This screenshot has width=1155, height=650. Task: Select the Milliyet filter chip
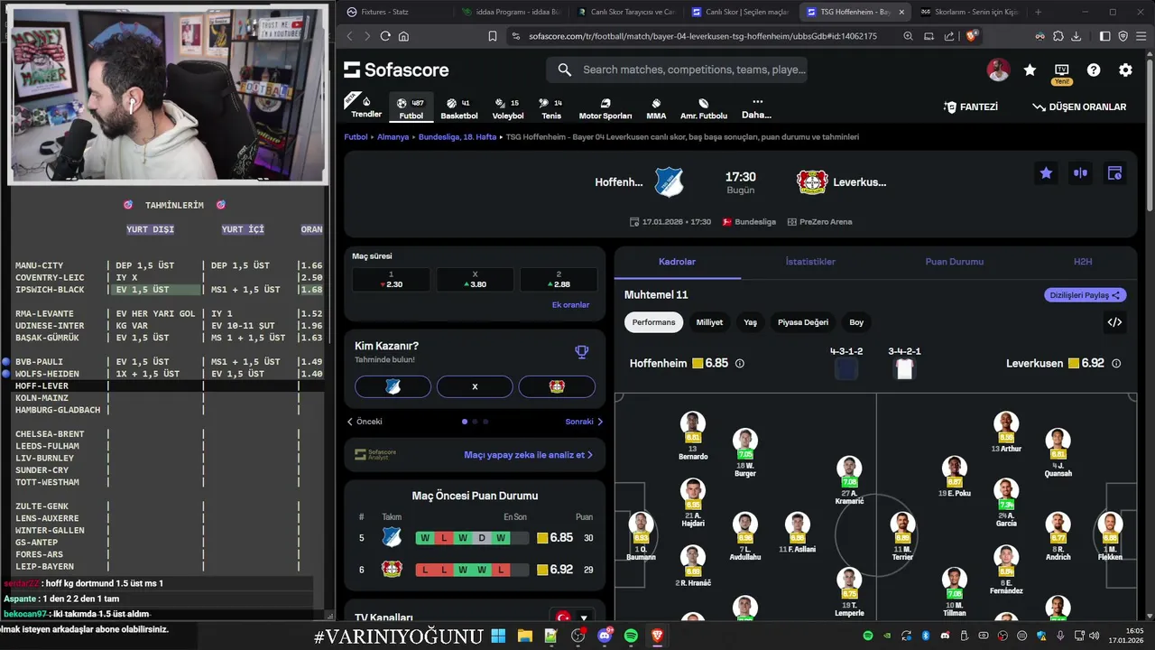click(709, 322)
